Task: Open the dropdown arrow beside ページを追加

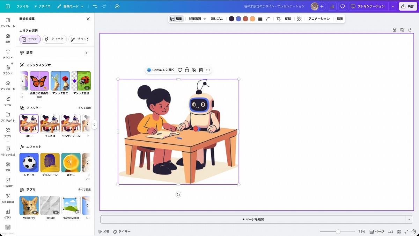Action: pos(410,219)
